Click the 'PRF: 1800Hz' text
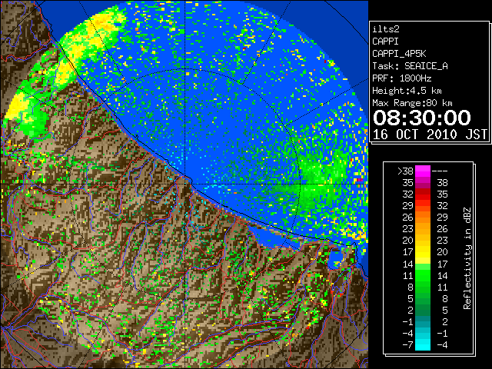Viewport: 492px width, 369px height. tap(401, 78)
